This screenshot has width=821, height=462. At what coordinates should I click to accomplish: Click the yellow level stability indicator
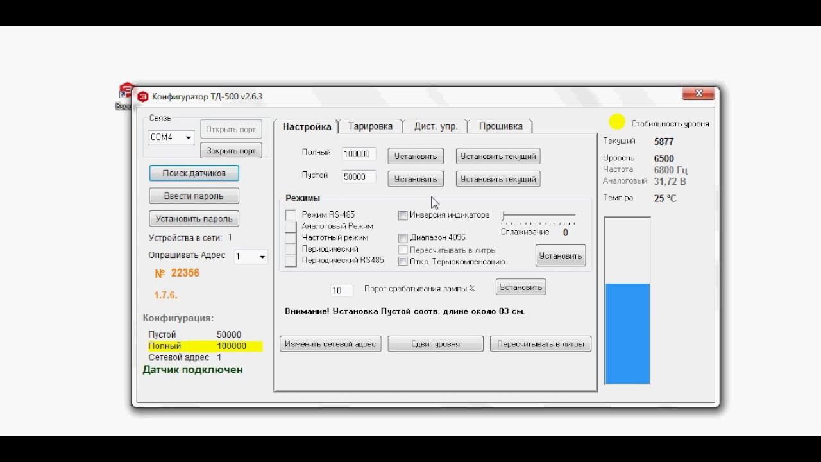pos(617,121)
